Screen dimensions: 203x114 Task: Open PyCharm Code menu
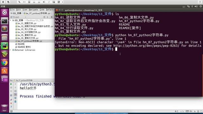(42, 10)
